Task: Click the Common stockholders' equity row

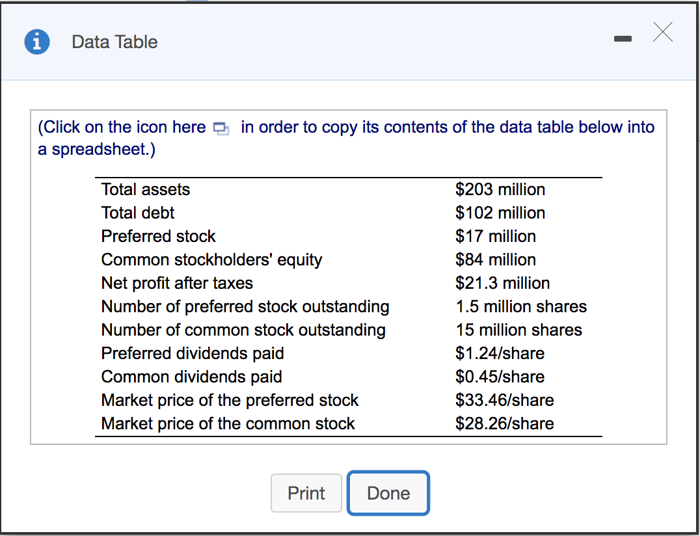Action: click(x=211, y=260)
